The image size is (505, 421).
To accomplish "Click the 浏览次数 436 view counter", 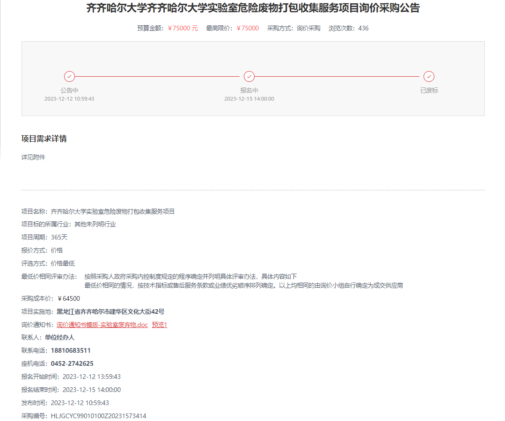I will tap(363, 28).
